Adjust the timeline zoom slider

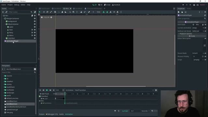(x=155, y=111)
